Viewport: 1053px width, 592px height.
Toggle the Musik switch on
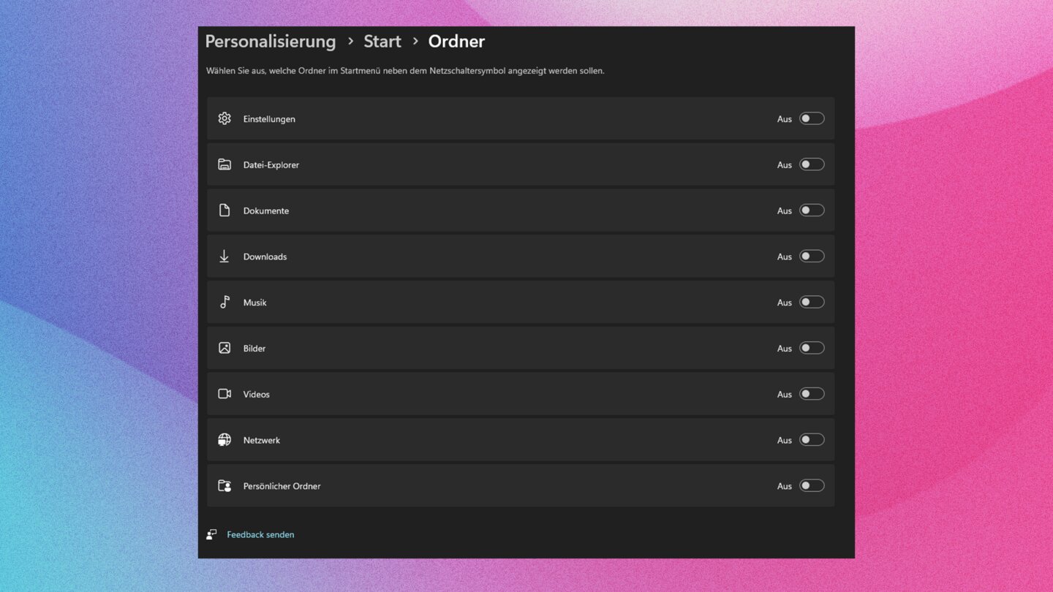(x=811, y=302)
